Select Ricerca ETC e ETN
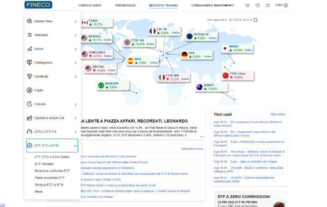This screenshot has width=327, height=207. (x=49, y=185)
